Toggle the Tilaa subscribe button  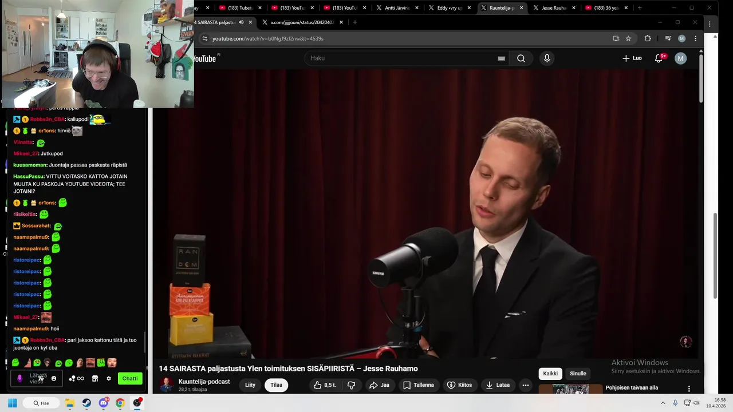[x=276, y=385]
